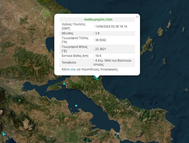Click the Χρόνος Γέννησης [GMT] label
This screenshot has width=189, height=143.
(74, 26)
